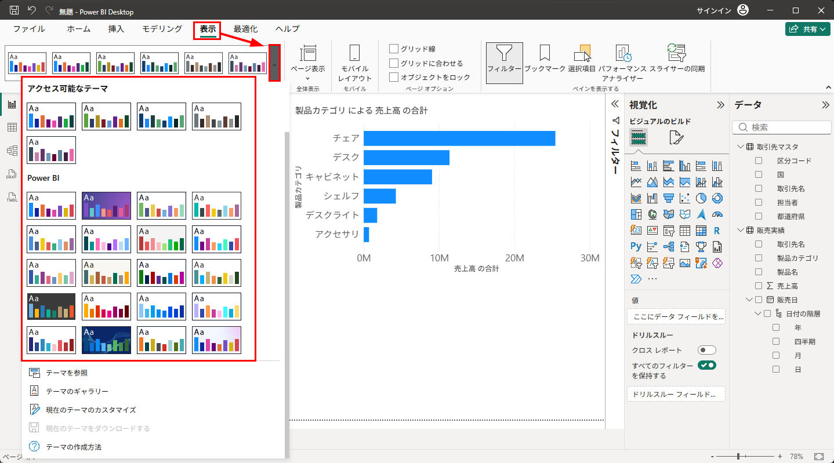Pick the R script visual
This screenshot has width=834, height=463.
pos(717,231)
